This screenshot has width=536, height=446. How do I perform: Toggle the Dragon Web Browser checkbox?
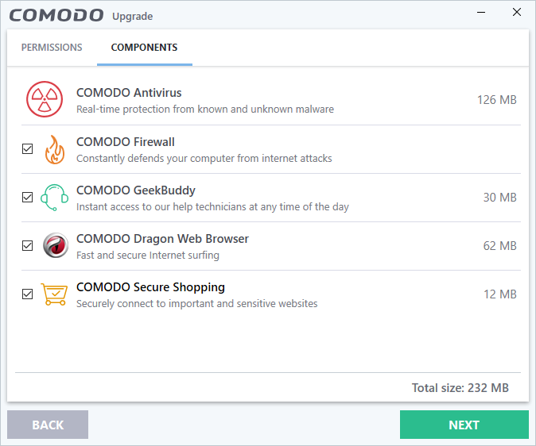click(28, 246)
